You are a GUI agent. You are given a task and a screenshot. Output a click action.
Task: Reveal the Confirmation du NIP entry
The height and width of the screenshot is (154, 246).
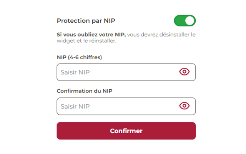[184, 106]
